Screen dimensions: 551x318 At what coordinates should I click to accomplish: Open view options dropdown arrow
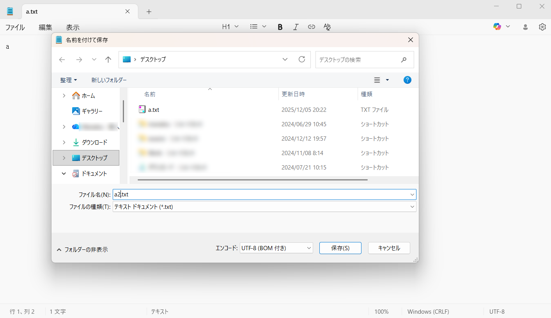pos(387,80)
